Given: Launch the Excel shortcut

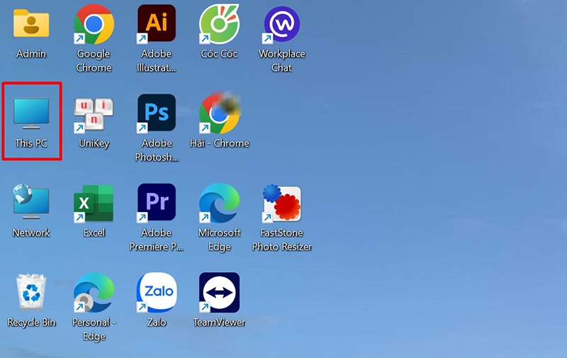Looking at the screenshot, I should click(94, 203).
